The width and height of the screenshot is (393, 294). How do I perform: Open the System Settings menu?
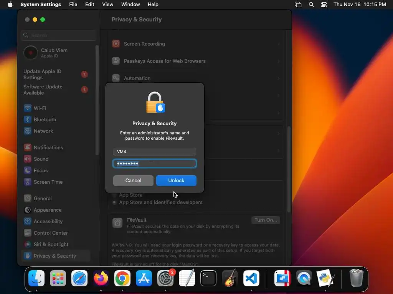(41, 5)
